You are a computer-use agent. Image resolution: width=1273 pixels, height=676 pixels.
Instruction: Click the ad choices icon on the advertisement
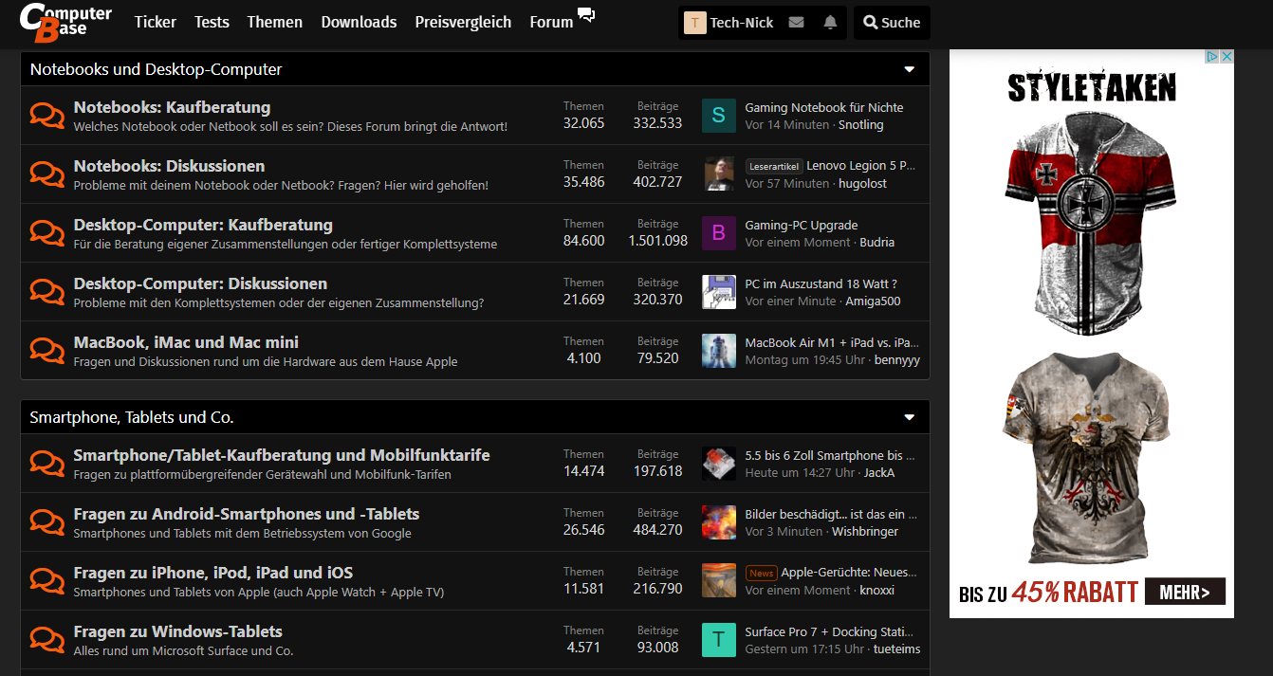click(1212, 57)
